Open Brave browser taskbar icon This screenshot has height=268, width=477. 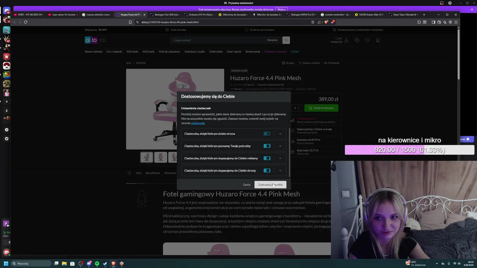(x=113, y=264)
